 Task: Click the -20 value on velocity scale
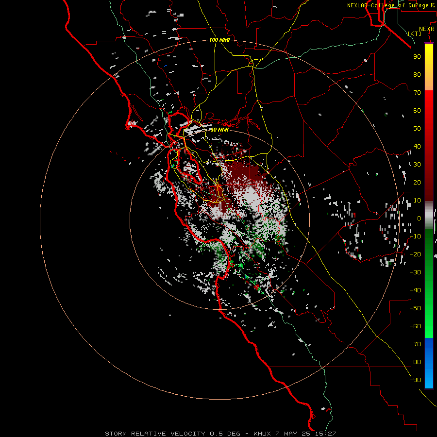[x=415, y=254]
